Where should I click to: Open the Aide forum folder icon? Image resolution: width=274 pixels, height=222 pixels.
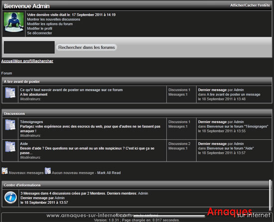click(10, 147)
